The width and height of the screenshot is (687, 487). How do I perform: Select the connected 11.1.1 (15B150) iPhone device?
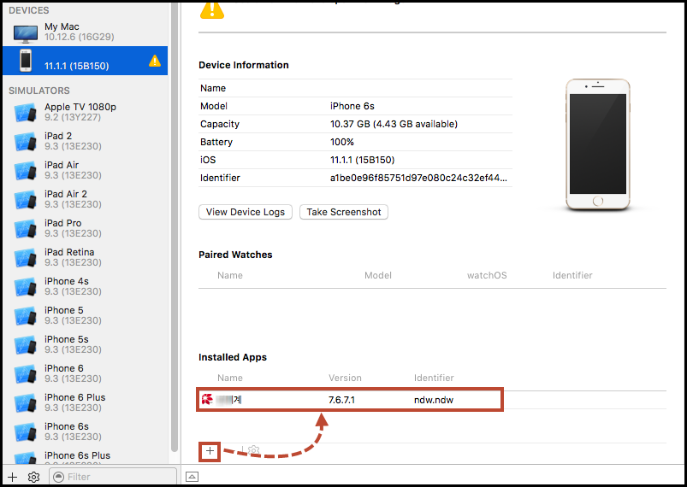tap(85, 61)
